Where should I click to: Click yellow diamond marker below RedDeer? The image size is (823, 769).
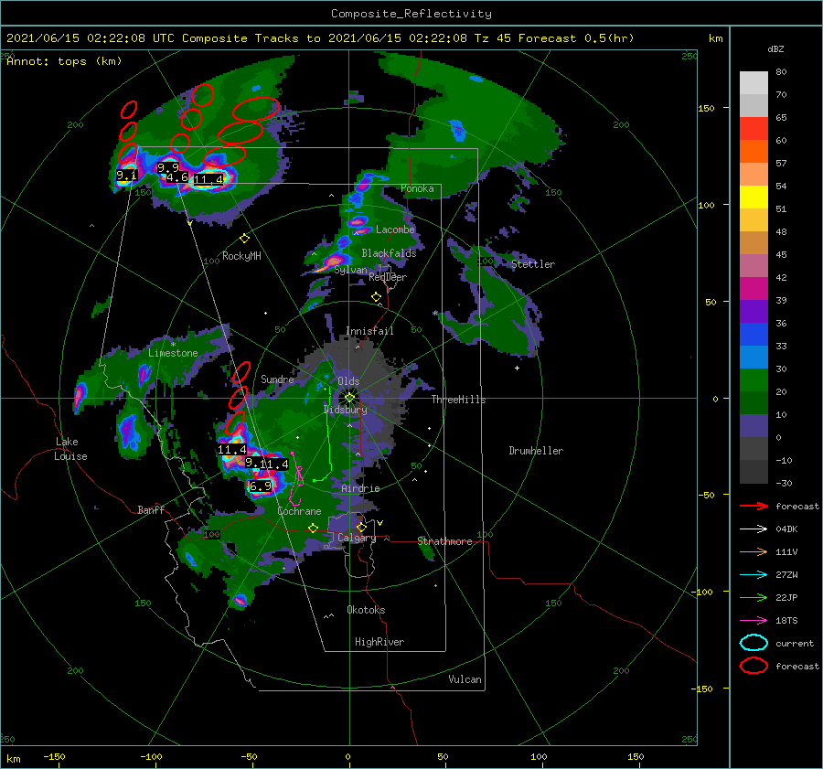click(376, 297)
